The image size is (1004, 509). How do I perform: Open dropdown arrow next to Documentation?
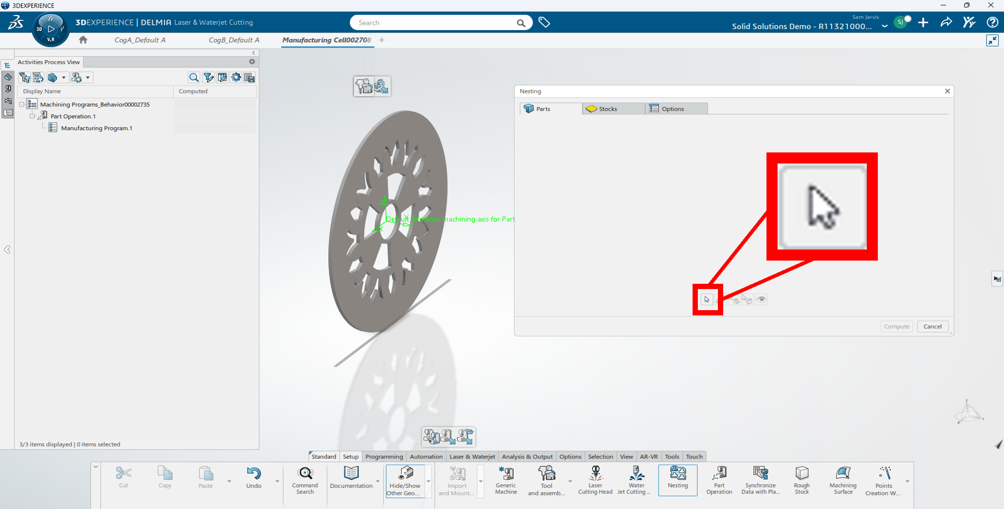(378, 481)
